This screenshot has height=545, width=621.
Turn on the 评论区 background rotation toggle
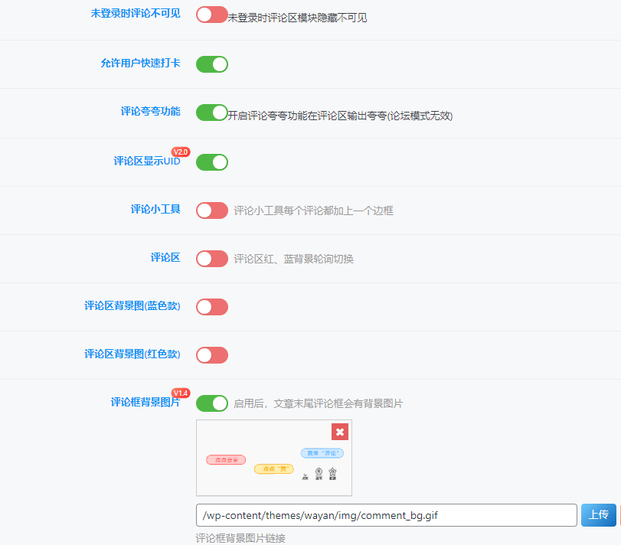(212, 259)
